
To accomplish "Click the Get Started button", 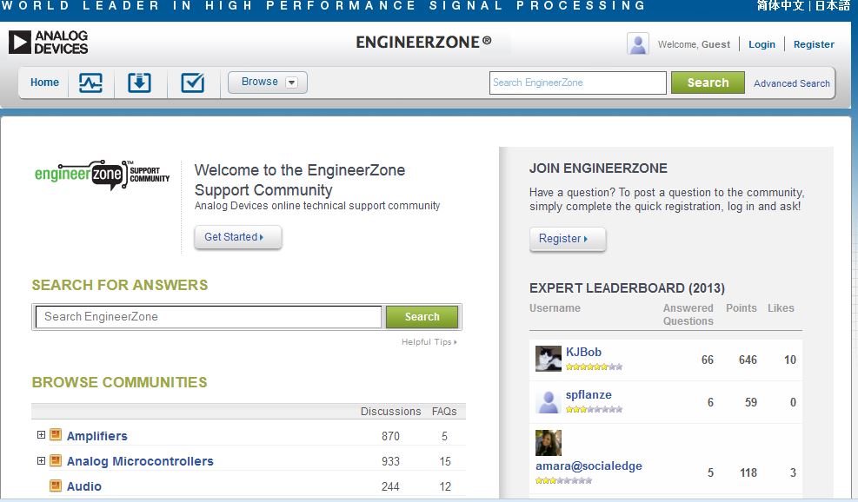I will tap(238, 237).
